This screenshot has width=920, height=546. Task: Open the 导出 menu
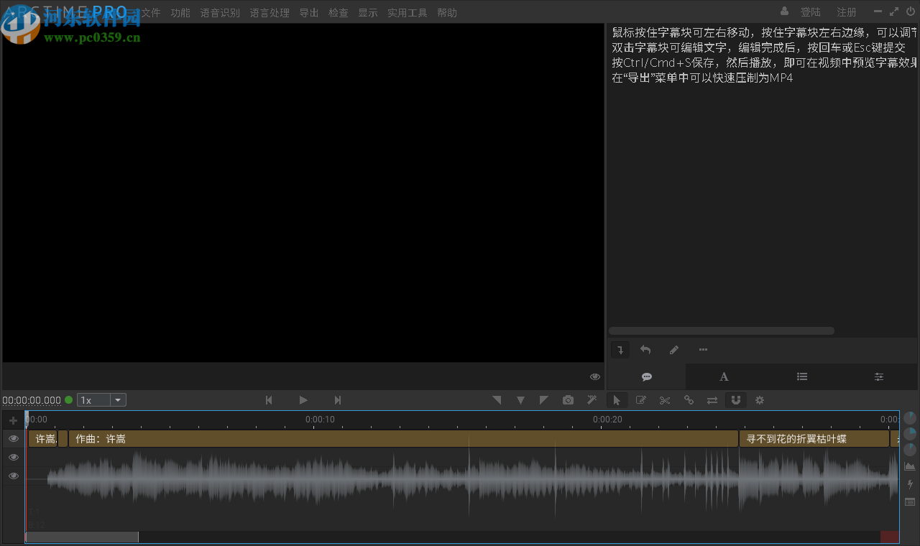308,12
